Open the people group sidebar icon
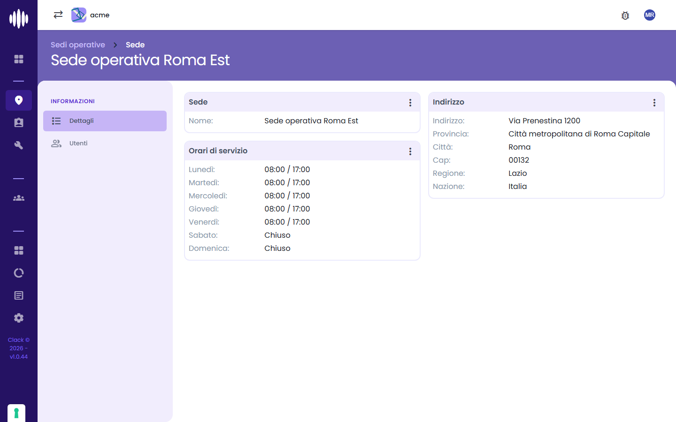The height and width of the screenshot is (422, 676). pyautogui.click(x=19, y=198)
